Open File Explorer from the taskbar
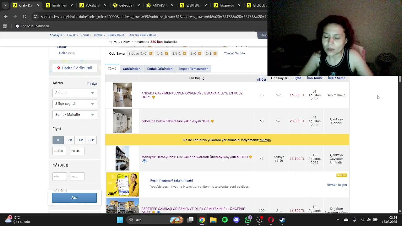Image resolution: width=402 pixels, height=226 pixels. (213, 220)
